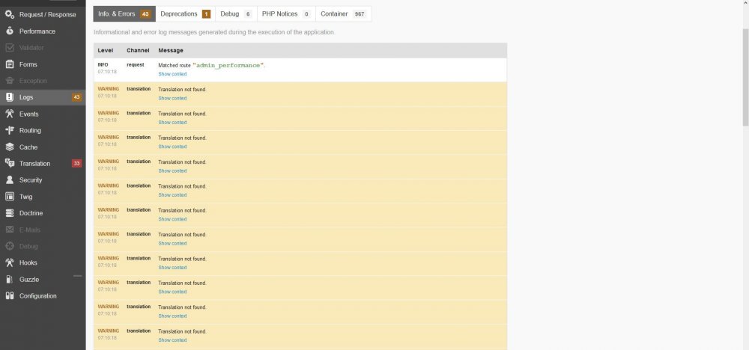Open the Guzzle icon in sidebar
The image size is (749, 350).
pos(10,280)
